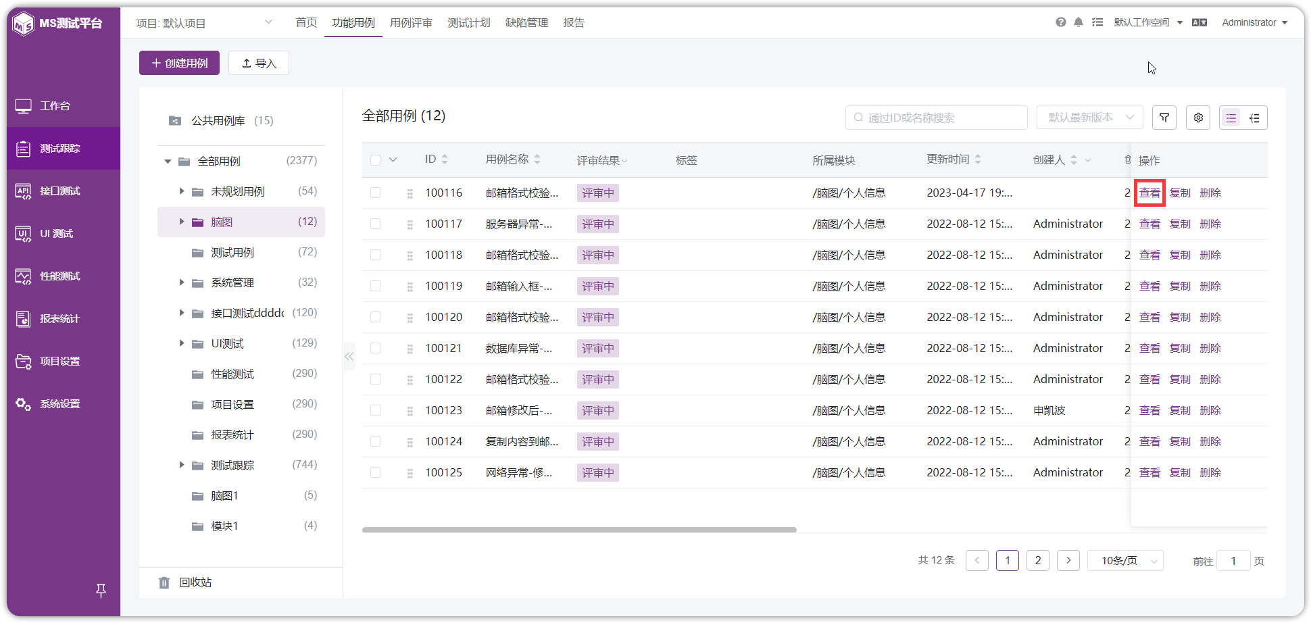Viewport: 1311px width, 623px height.
Task: Toggle the select-all checkbox in table header
Action: click(376, 160)
